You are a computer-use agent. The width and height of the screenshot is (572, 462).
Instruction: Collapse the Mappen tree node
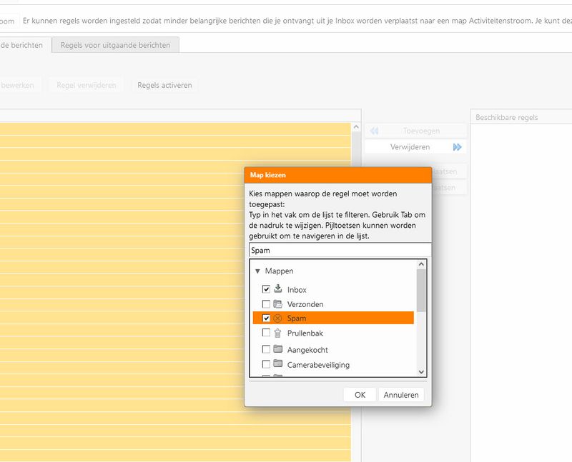click(257, 271)
